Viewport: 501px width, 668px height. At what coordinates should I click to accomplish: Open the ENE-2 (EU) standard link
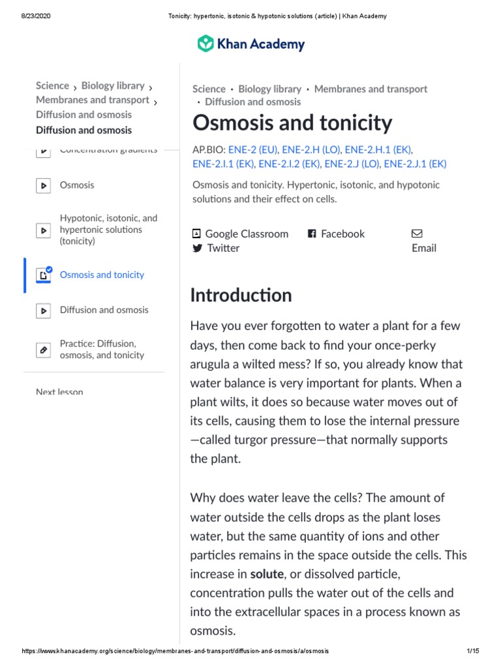(252, 149)
